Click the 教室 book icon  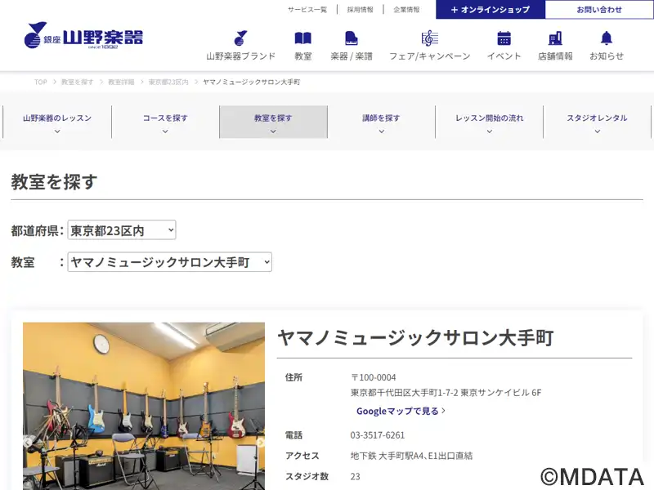coord(302,38)
